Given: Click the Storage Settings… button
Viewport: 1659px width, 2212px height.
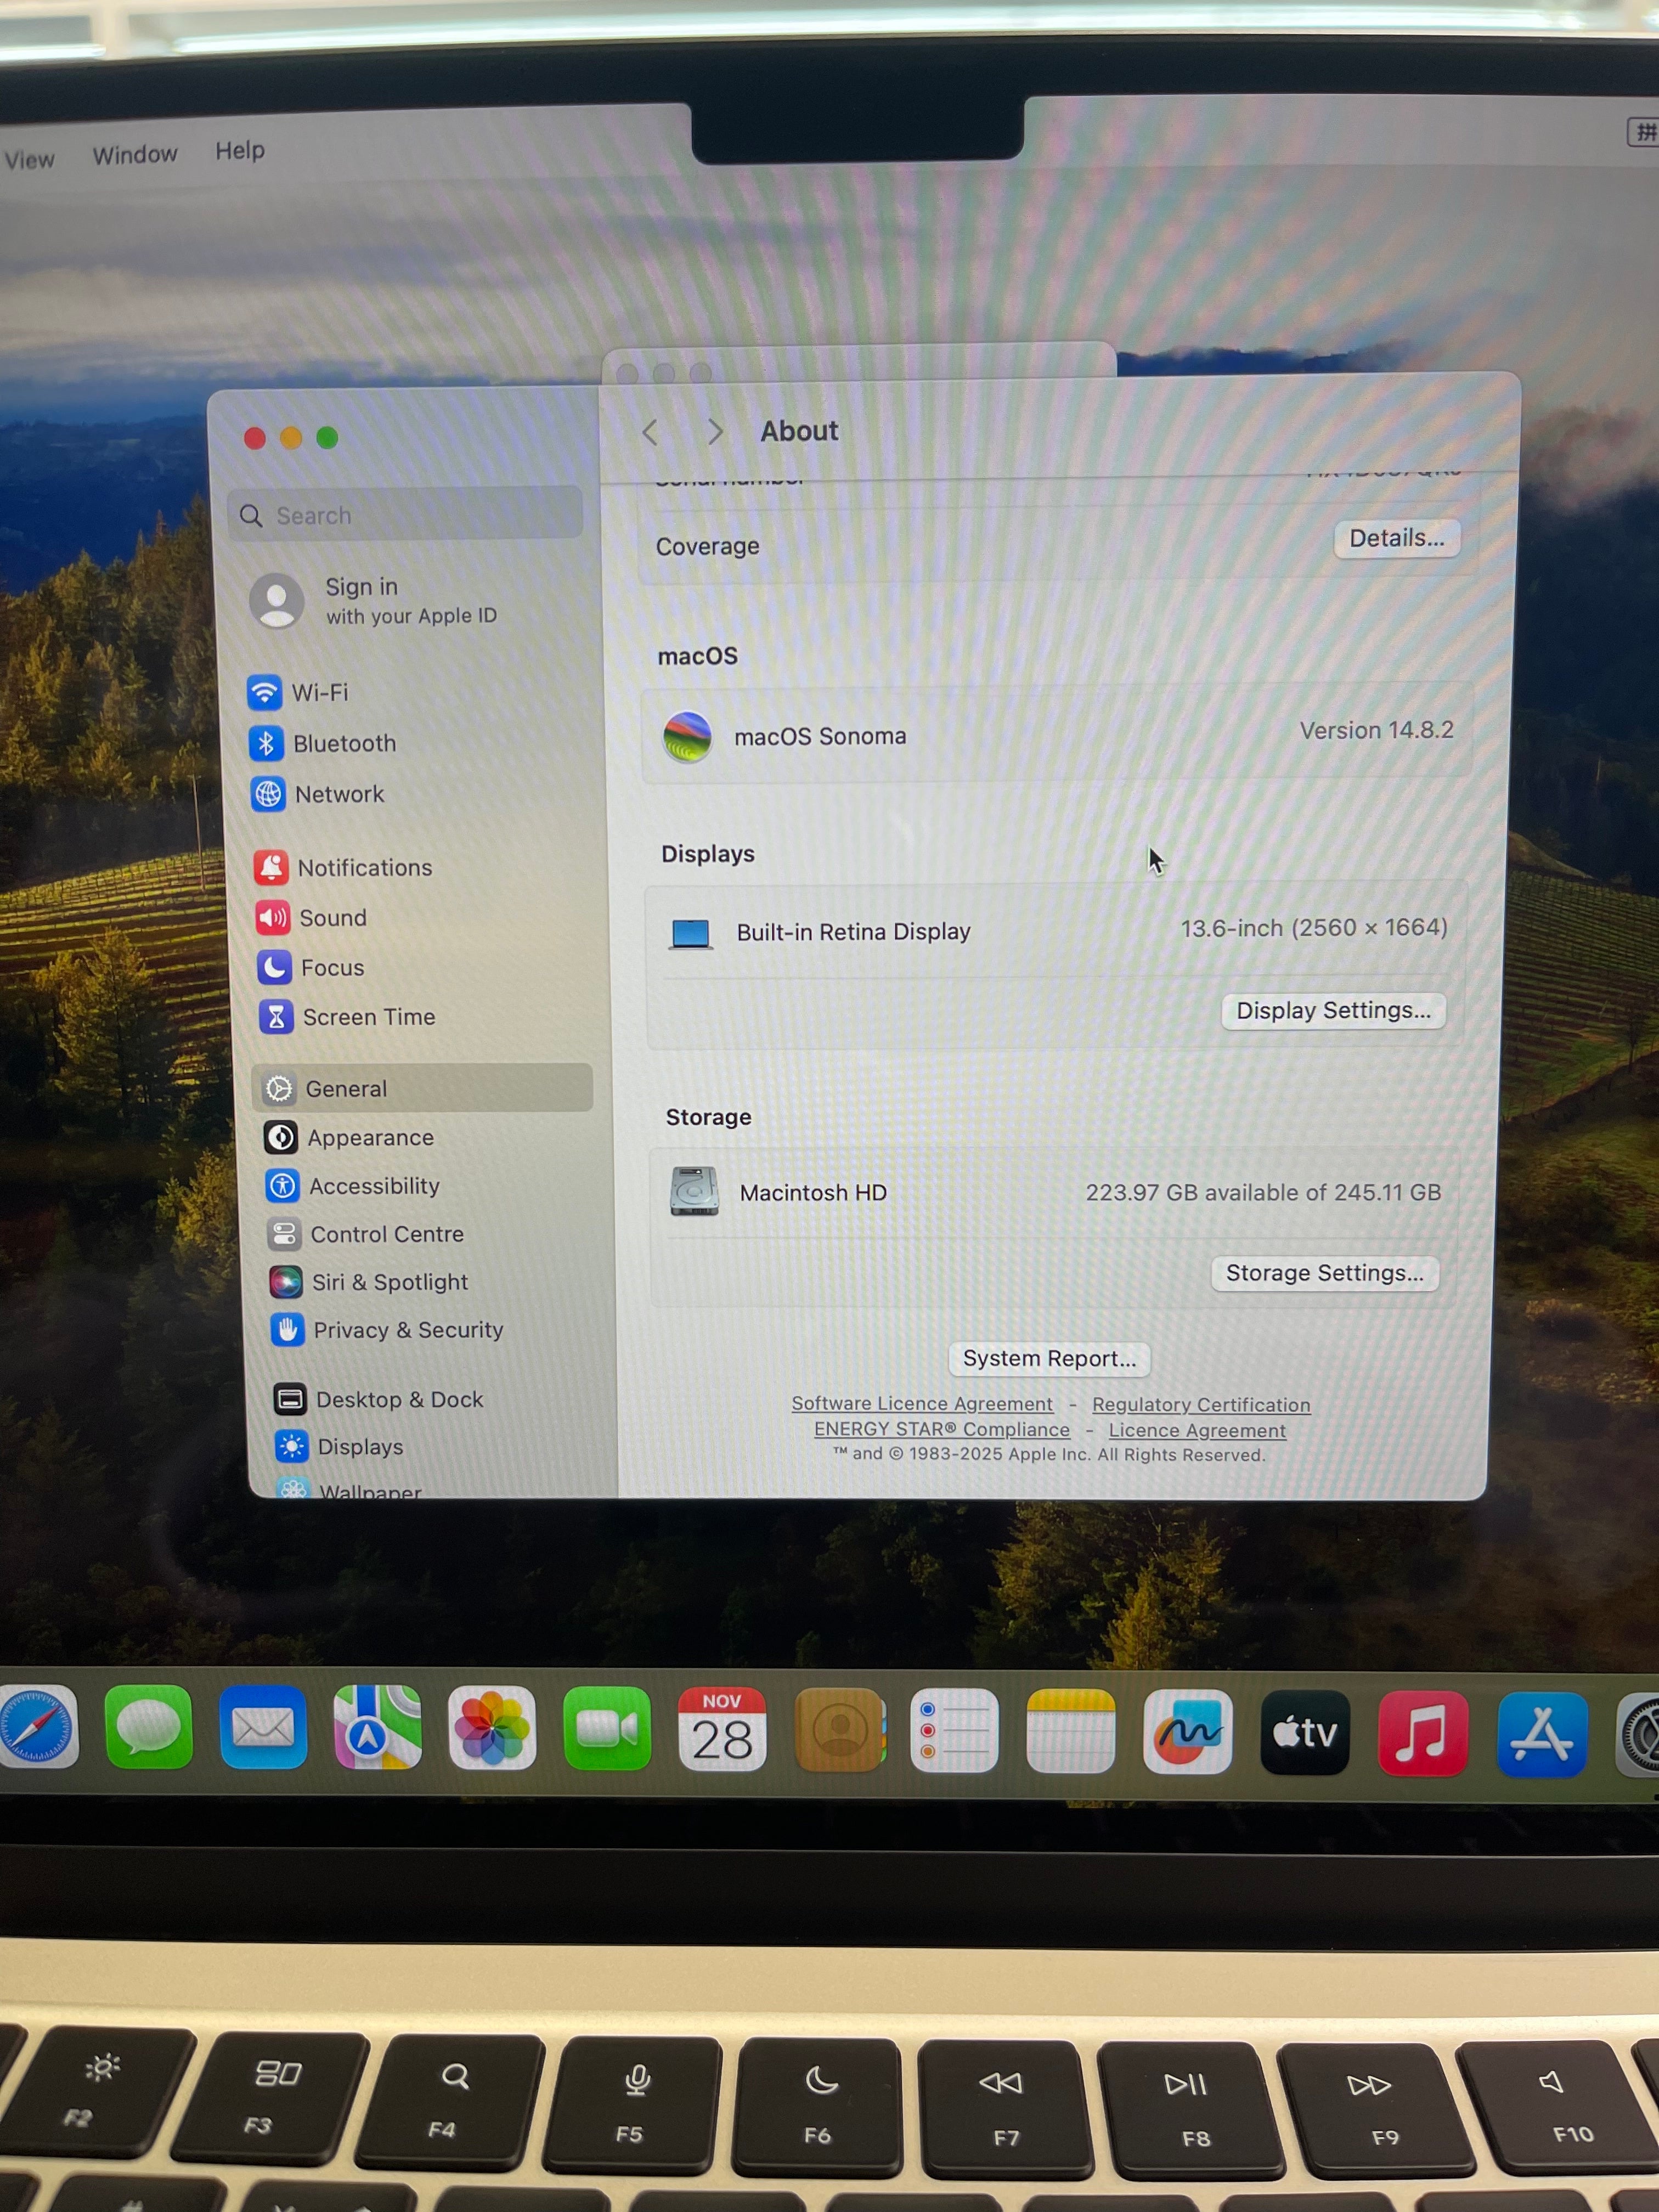Looking at the screenshot, I should [x=1324, y=1273].
